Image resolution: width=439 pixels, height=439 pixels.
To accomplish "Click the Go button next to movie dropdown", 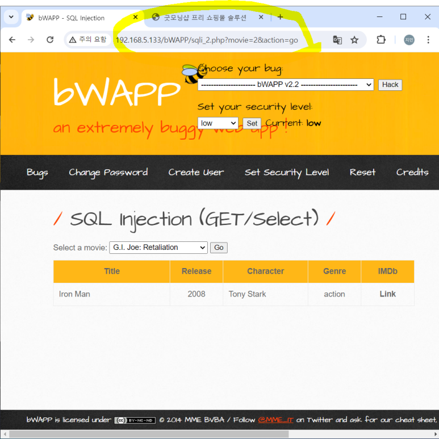I will click(x=219, y=248).
